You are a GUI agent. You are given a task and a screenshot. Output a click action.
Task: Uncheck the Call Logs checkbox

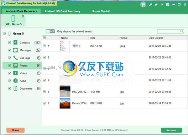point(10,58)
